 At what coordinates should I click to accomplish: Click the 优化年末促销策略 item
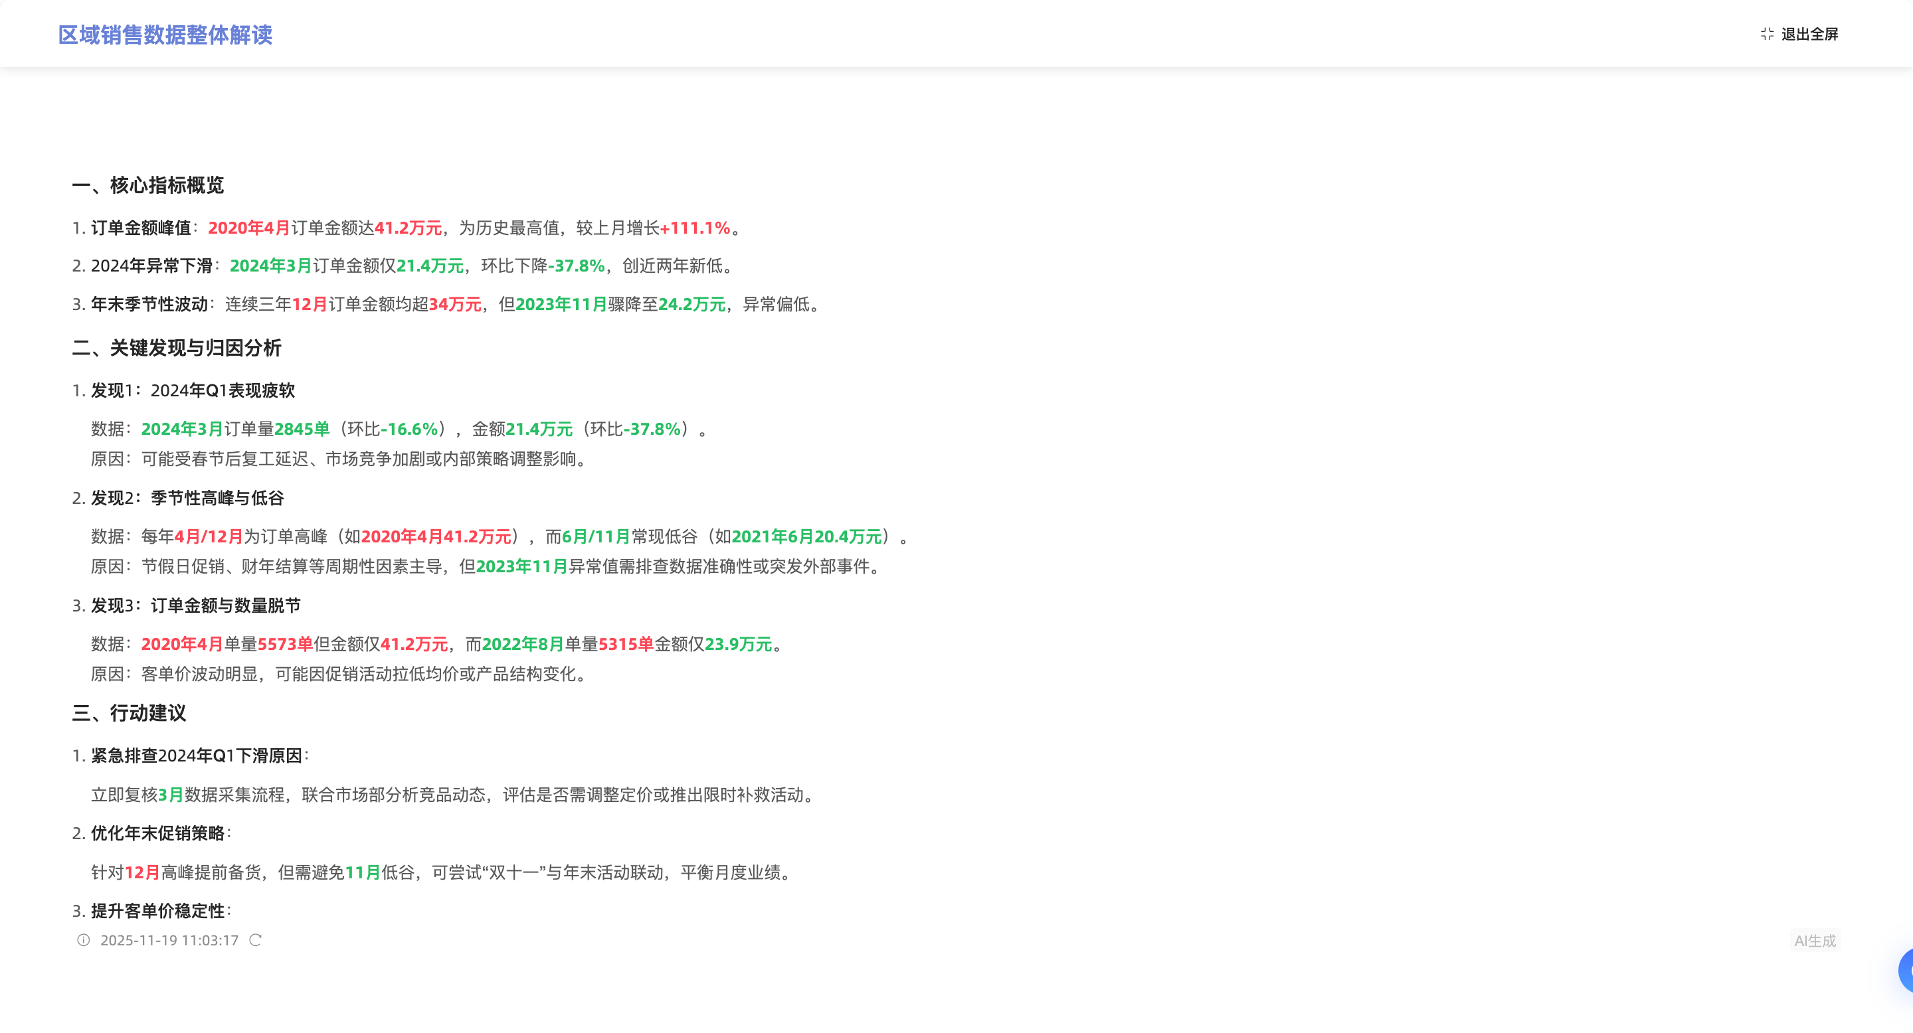click(x=157, y=833)
